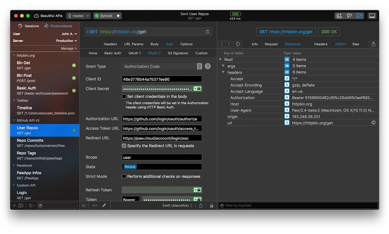This screenshot has height=234, width=389.
Task: Open the Grant Type dropdown
Action: 162,66
